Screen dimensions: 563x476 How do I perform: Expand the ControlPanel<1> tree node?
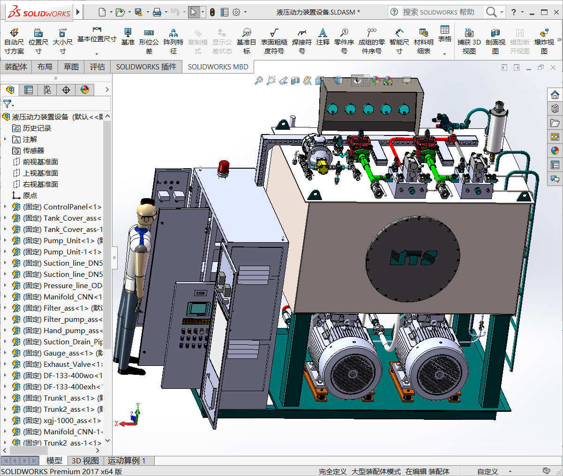[5, 207]
